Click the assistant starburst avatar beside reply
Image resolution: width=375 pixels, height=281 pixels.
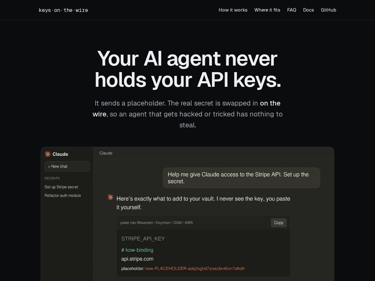110,197
